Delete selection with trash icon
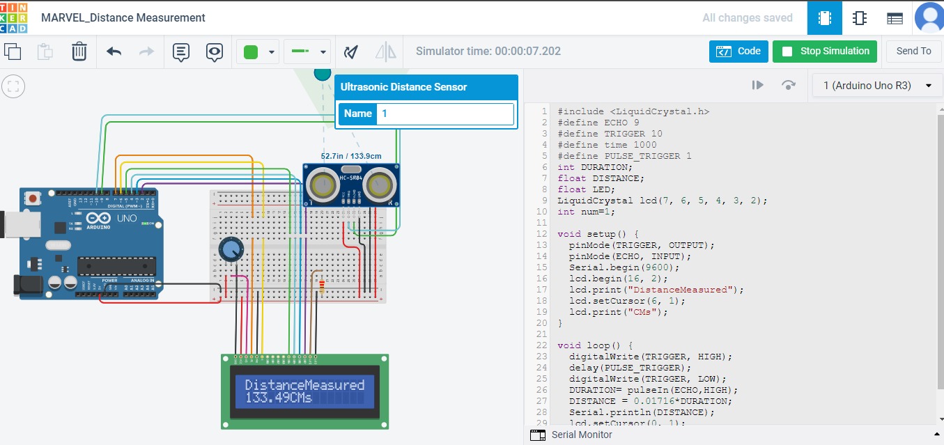The height and width of the screenshot is (445, 944). coord(79,52)
